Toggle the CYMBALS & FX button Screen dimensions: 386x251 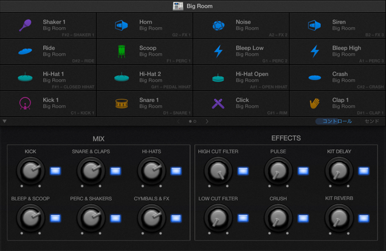click(x=176, y=218)
